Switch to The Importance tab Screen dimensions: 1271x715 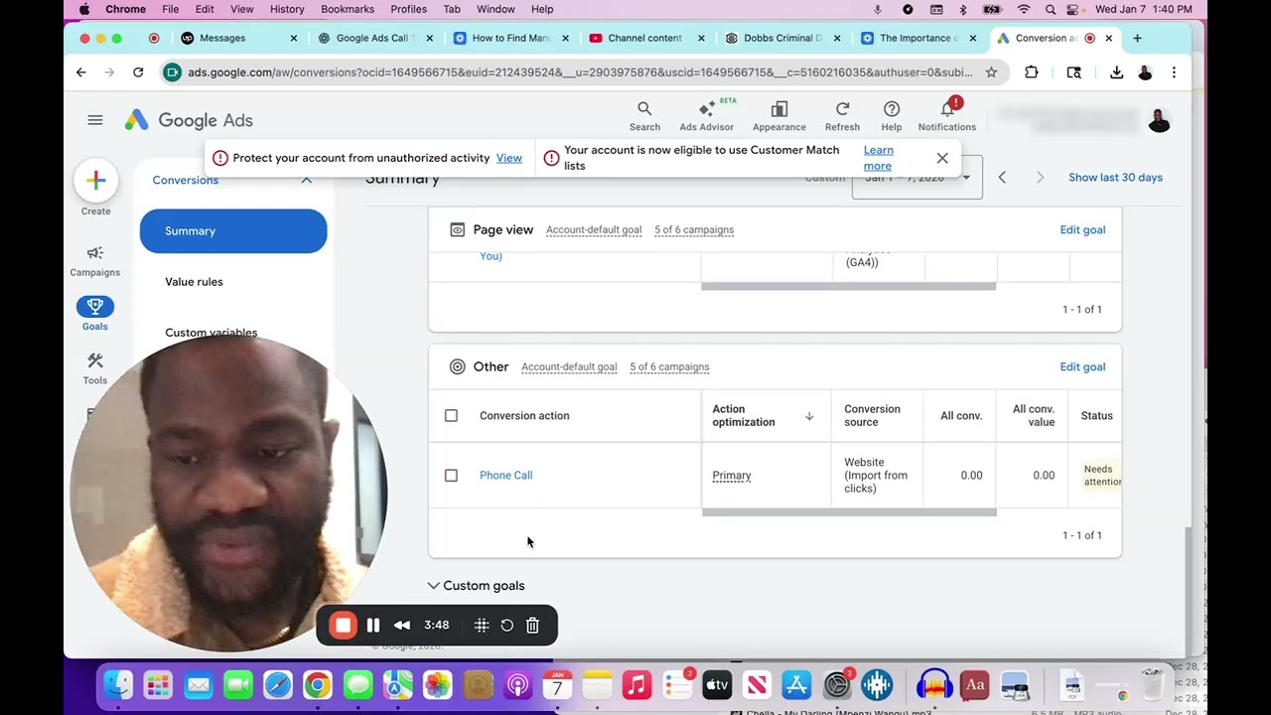coord(918,38)
